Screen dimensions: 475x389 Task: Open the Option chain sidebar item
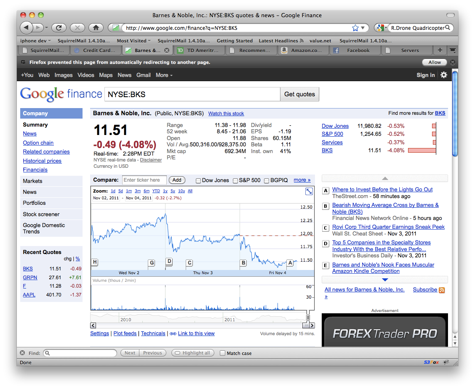[38, 143]
